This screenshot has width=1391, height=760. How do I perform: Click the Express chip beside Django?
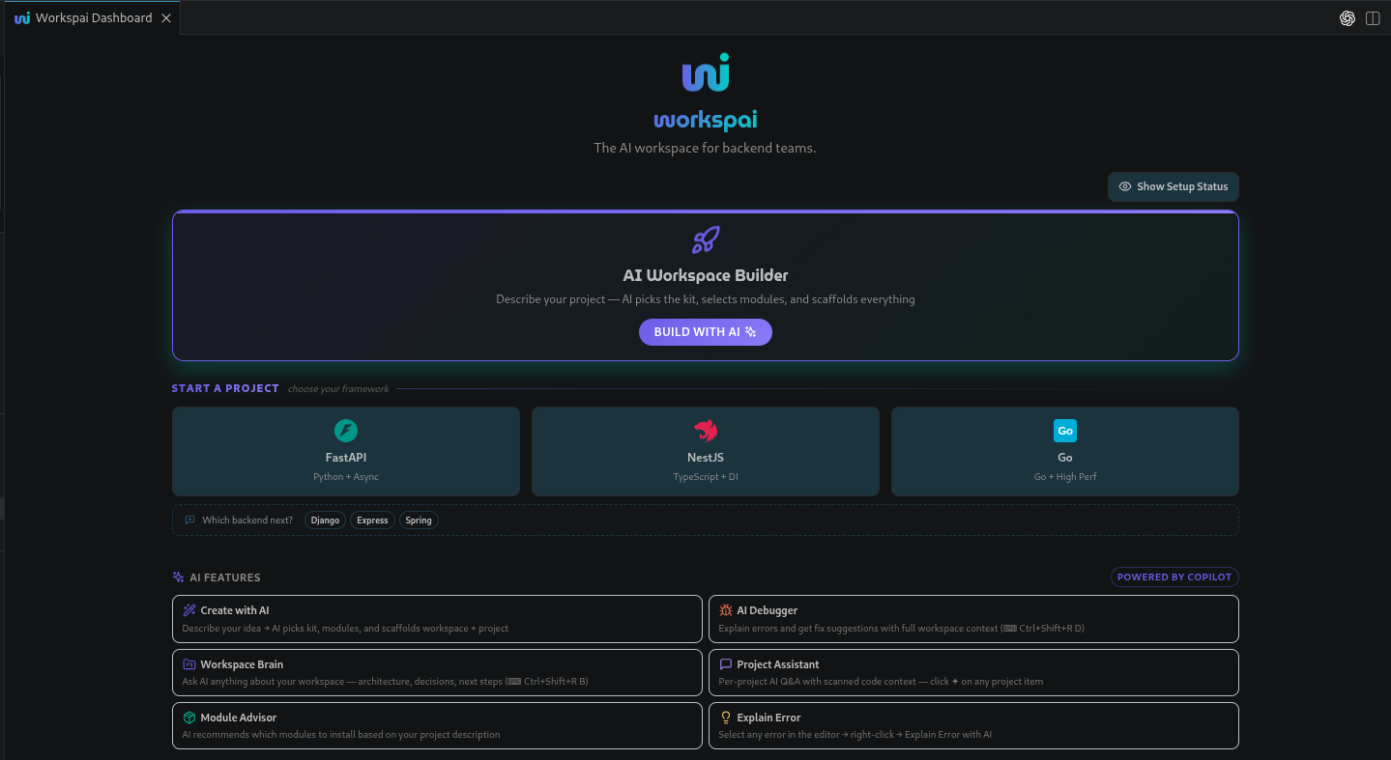(x=372, y=520)
